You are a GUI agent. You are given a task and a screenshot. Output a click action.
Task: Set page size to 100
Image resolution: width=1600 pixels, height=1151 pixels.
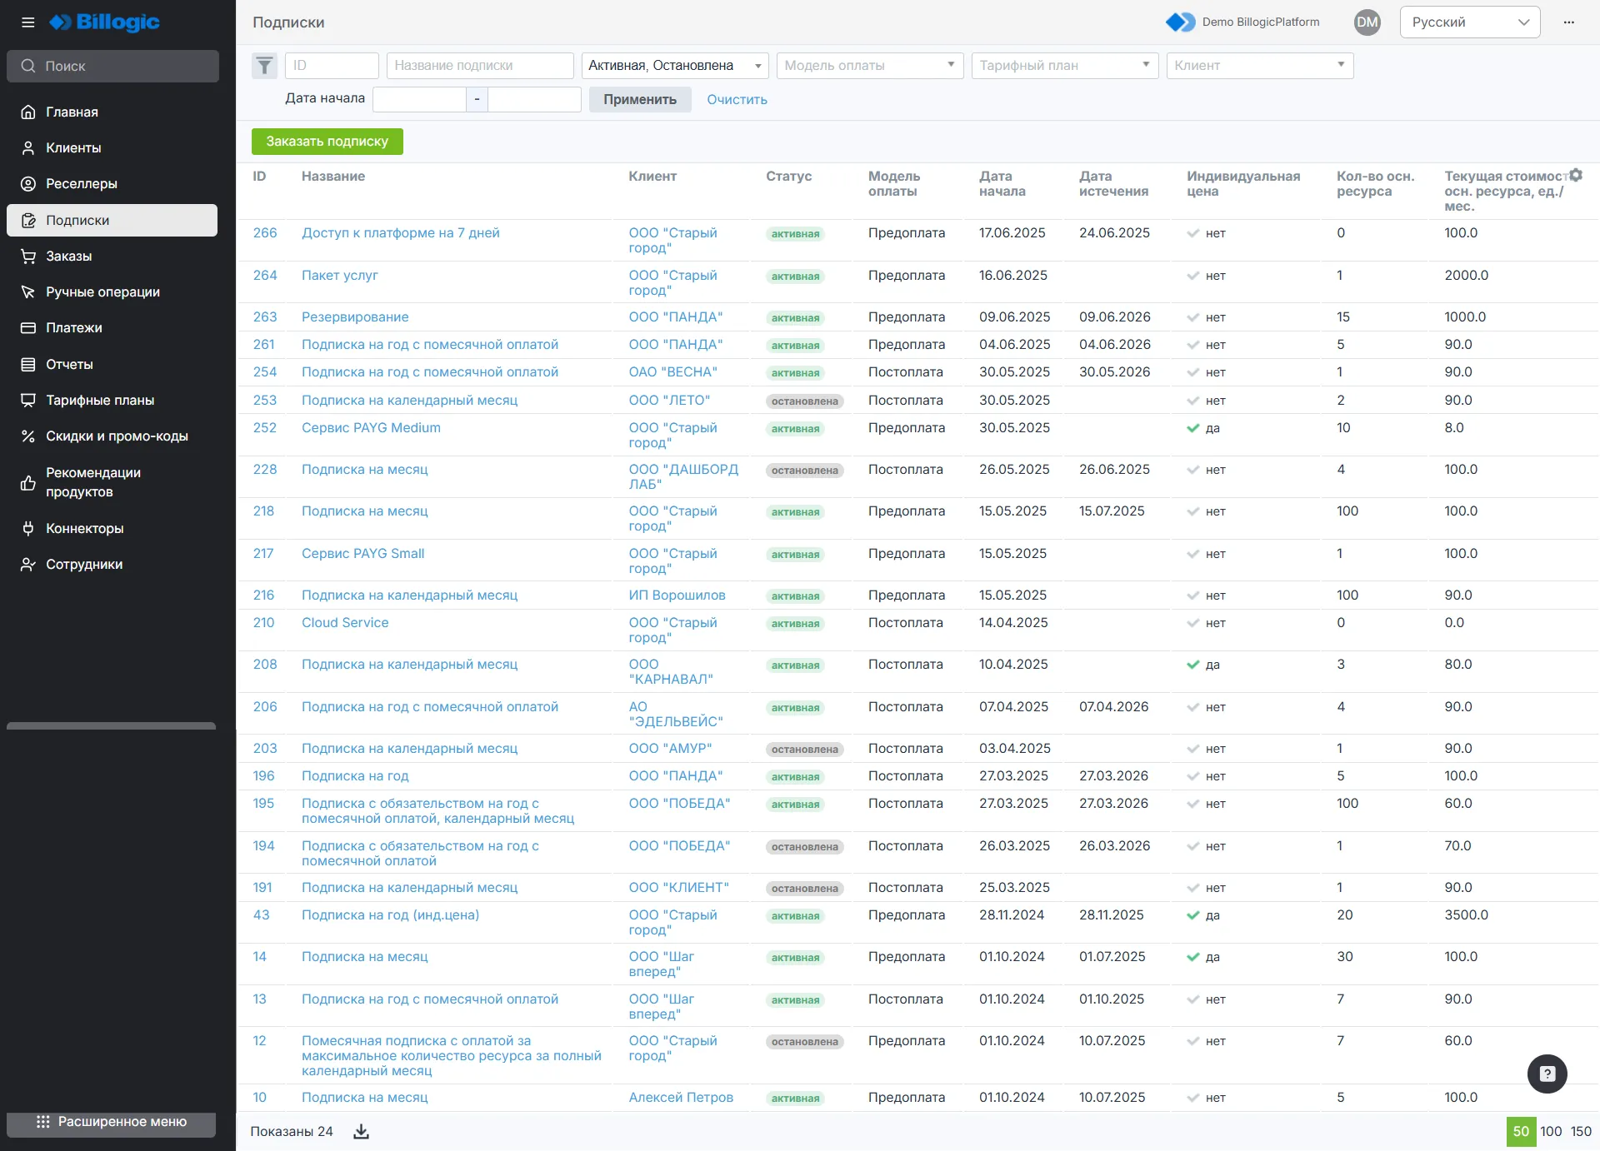(x=1550, y=1131)
